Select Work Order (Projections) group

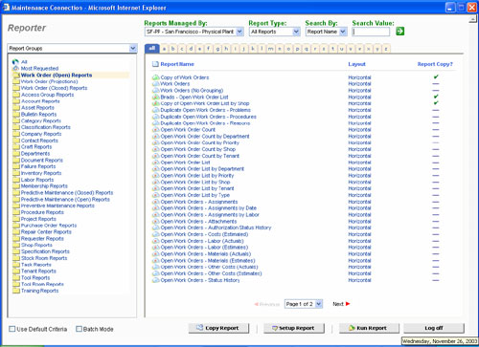pos(49,81)
